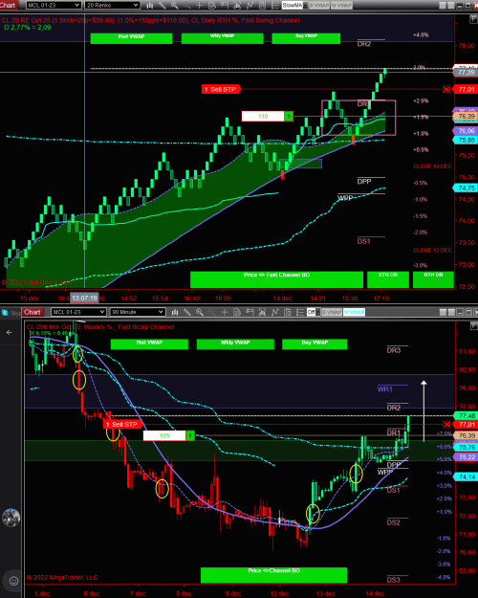Open bar type icon in top chart toolbar
Screen dimensions: 478x598
150,6
